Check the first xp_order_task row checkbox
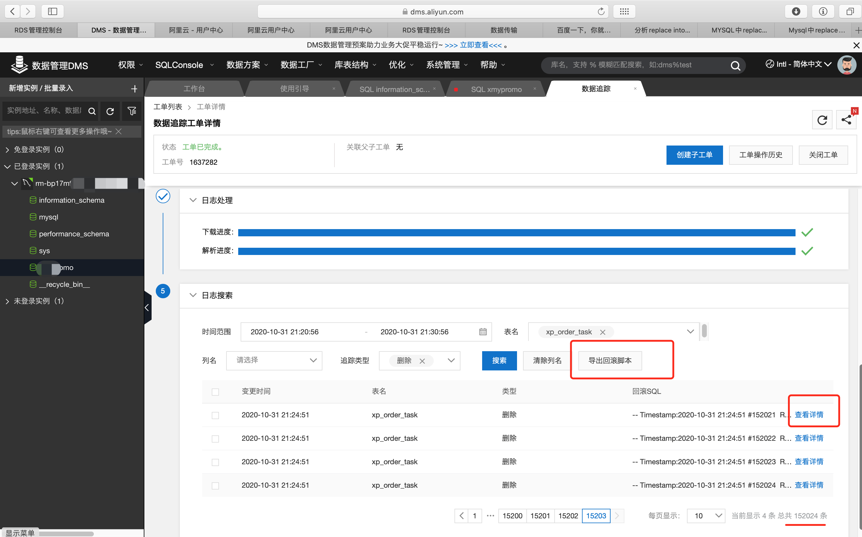The image size is (862, 537). point(215,415)
